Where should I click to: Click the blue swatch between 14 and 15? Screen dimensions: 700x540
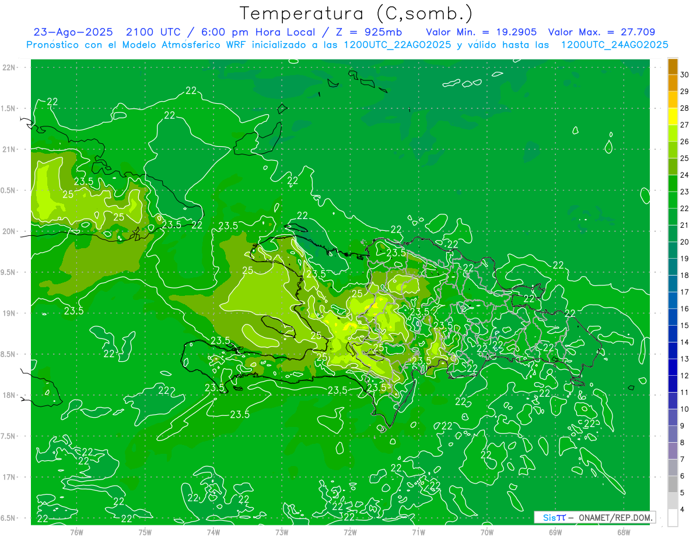coord(673,334)
